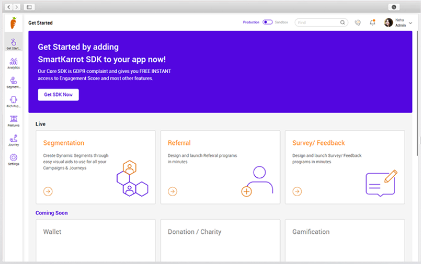
Task: Open Analytics from the sidebar
Action: pyautogui.click(x=13, y=64)
